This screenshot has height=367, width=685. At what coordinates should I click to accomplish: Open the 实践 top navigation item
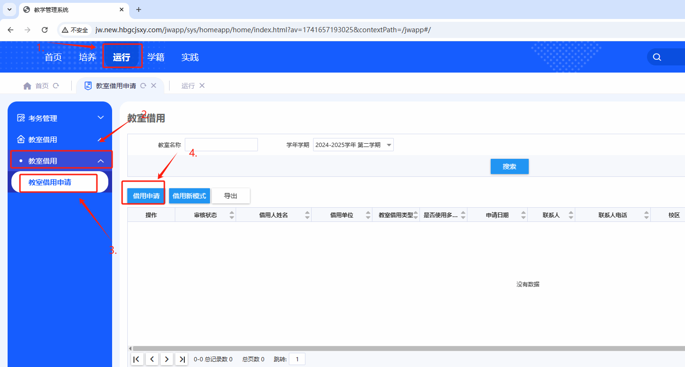pos(190,57)
